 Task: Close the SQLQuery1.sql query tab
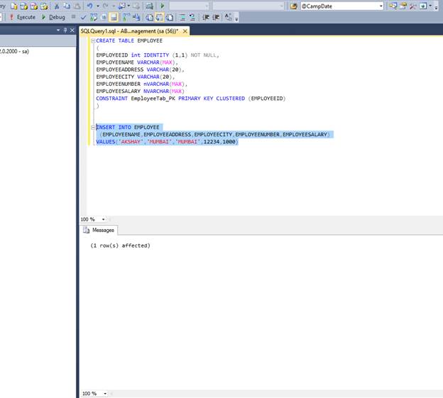pos(185,31)
